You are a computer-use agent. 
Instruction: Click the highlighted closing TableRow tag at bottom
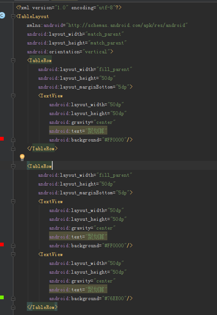tap(42, 307)
